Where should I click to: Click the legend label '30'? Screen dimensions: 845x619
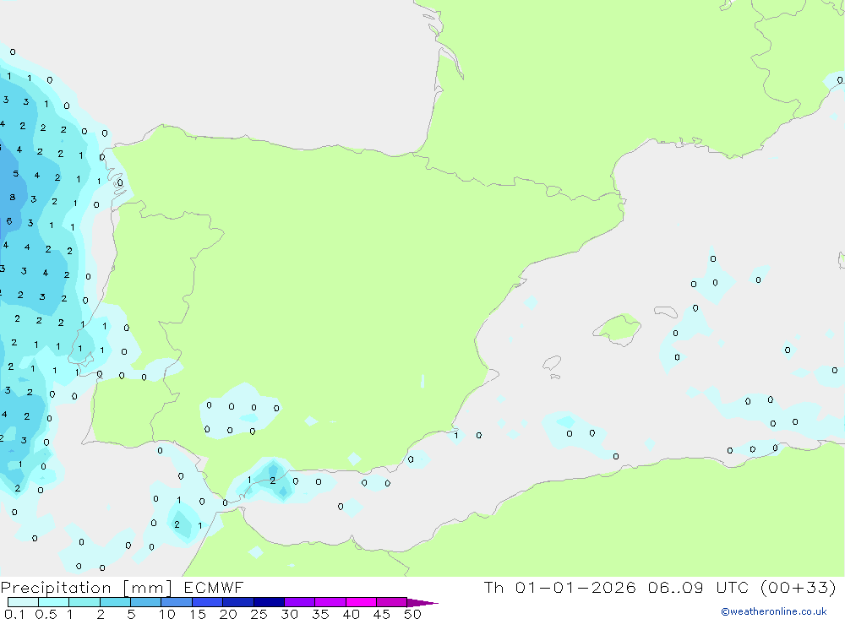(290, 614)
